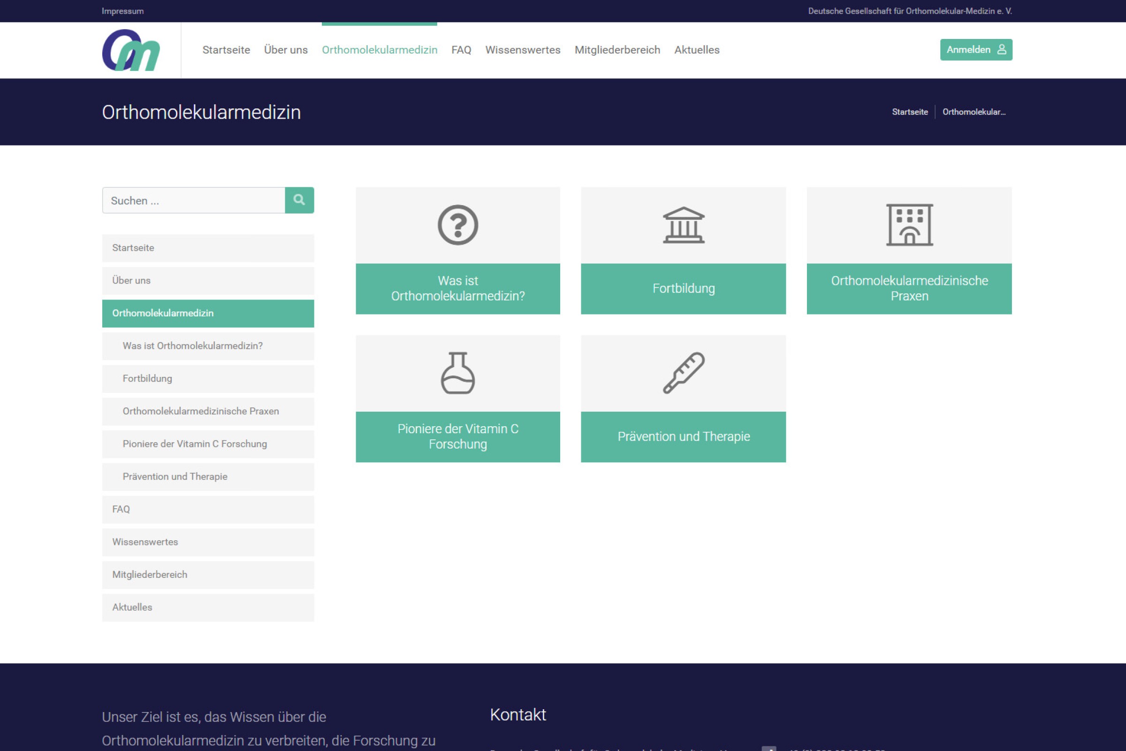This screenshot has width=1126, height=751.
Task: Open the FAQ top menu item
Action: (x=461, y=50)
